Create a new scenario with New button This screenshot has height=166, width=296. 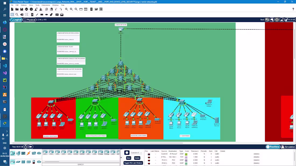tap(128, 158)
